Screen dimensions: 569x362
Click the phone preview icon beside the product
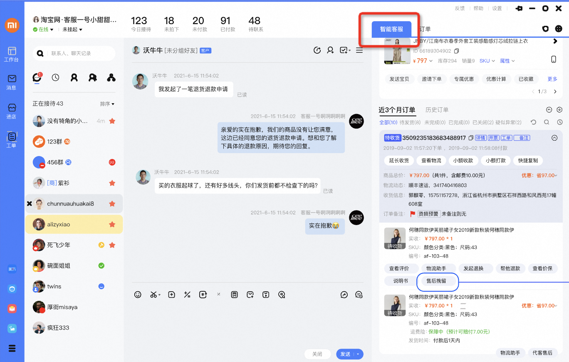click(554, 59)
